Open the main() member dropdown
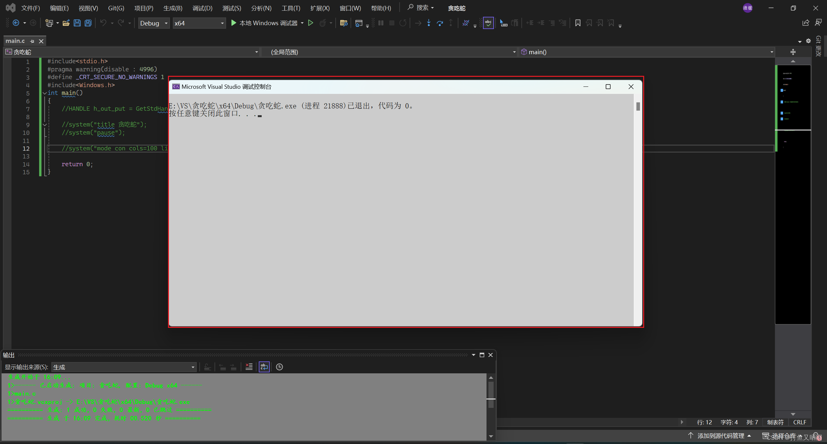This screenshot has width=827, height=444. pos(647,52)
